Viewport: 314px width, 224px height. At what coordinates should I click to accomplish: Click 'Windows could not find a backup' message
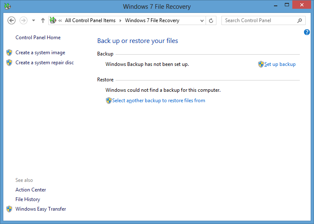(163, 90)
